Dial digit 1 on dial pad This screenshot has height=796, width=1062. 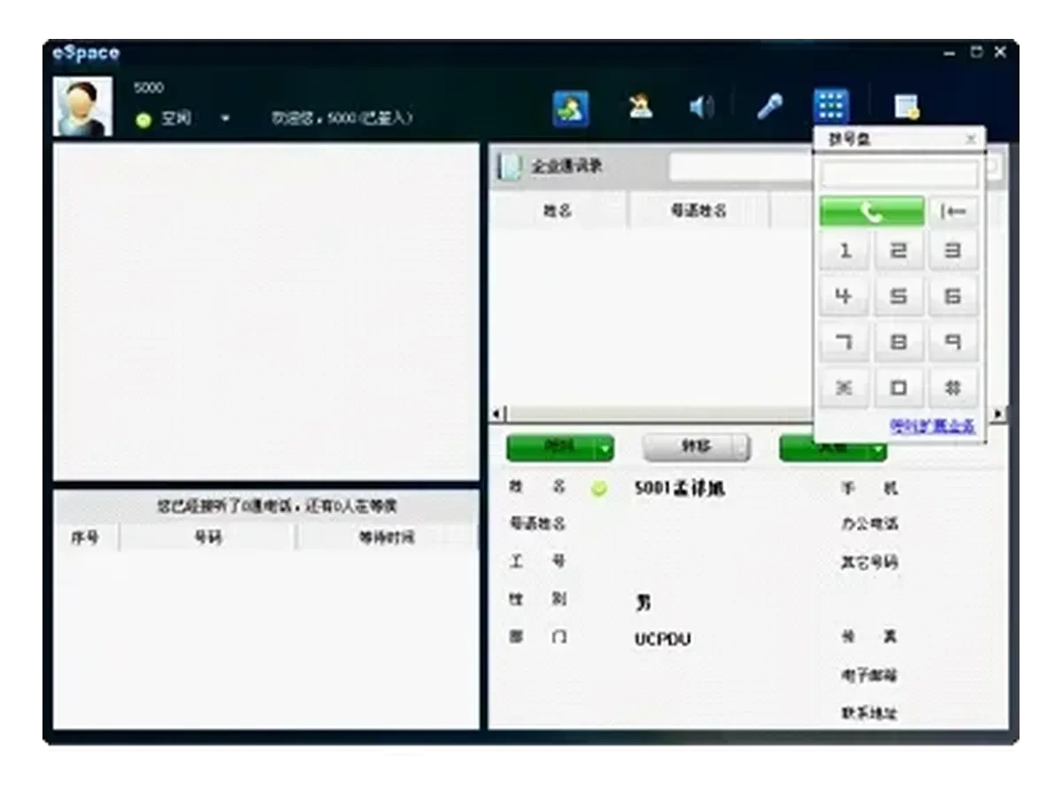tap(844, 251)
